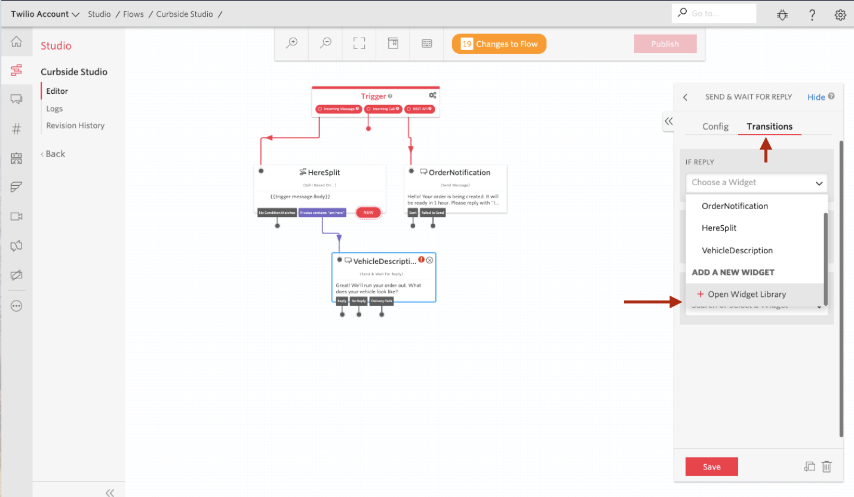The image size is (854, 497).
Task: Select HereSplit from the widget list
Action: [719, 228]
